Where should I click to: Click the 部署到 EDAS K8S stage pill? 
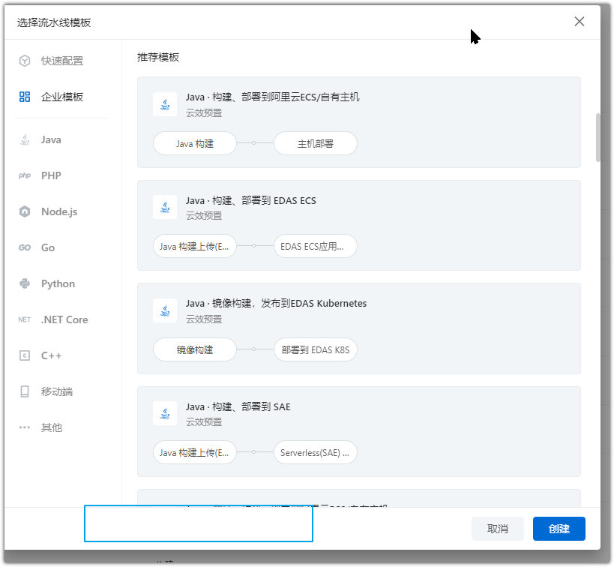click(316, 349)
